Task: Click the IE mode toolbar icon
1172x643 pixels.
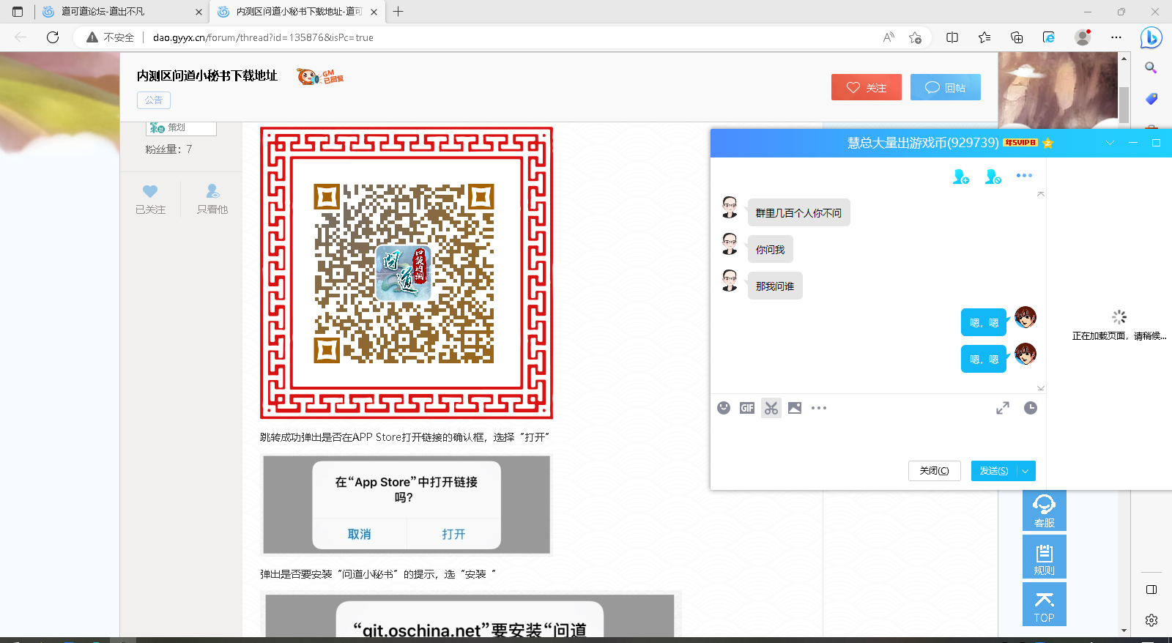Action: 1049,37
